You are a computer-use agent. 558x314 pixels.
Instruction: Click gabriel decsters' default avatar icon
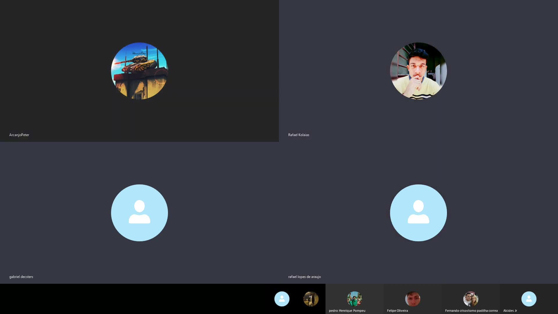coord(139,213)
